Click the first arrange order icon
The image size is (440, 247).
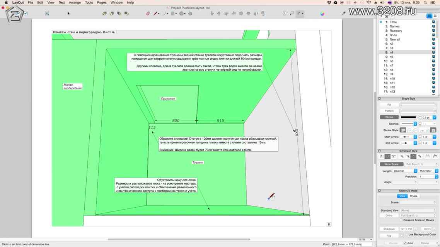[x=104, y=14]
